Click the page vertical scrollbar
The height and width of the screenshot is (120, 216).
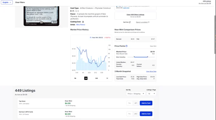[215, 35]
